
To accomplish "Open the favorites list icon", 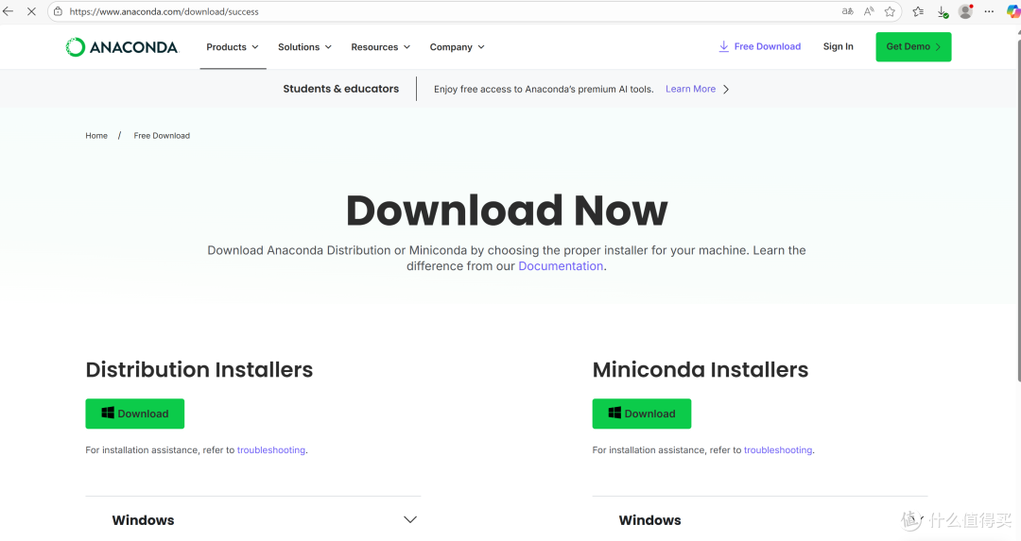I will tap(918, 11).
